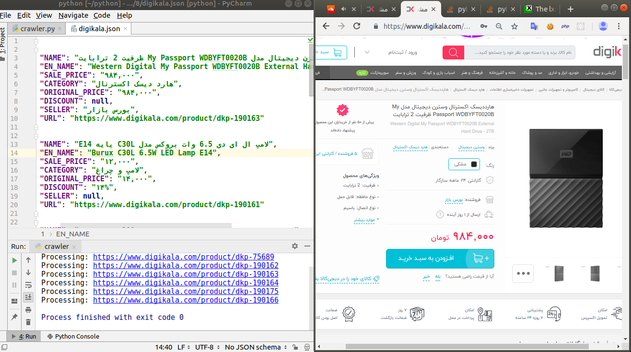The height and width of the screenshot is (352, 631).
Task: Reload the digikala page in Chrome
Action: (x=357, y=26)
